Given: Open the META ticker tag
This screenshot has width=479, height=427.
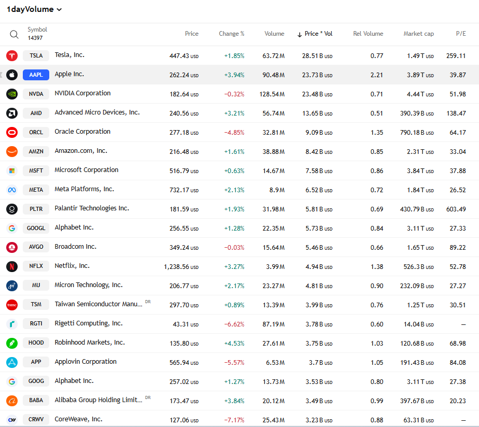Looking at the screenshot, I should click(36, 190).
